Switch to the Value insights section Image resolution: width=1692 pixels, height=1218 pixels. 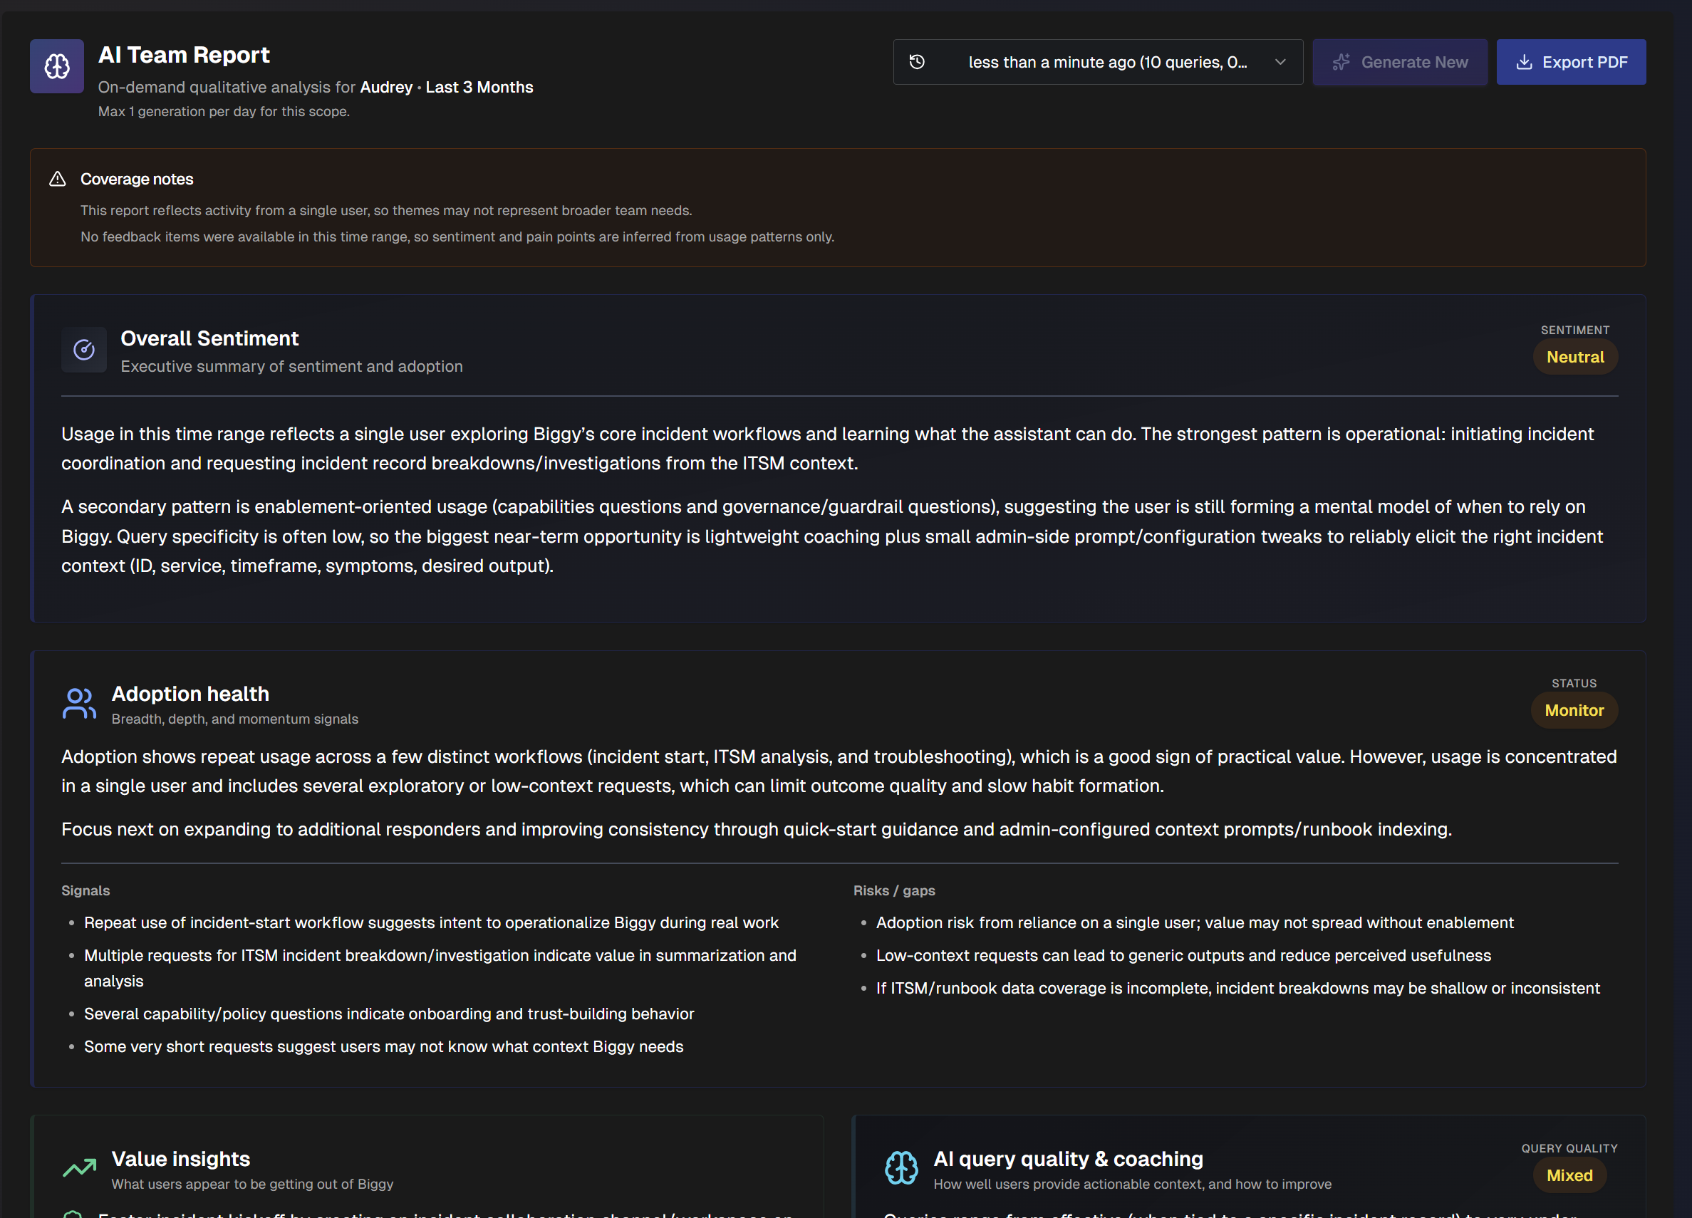180,1158
